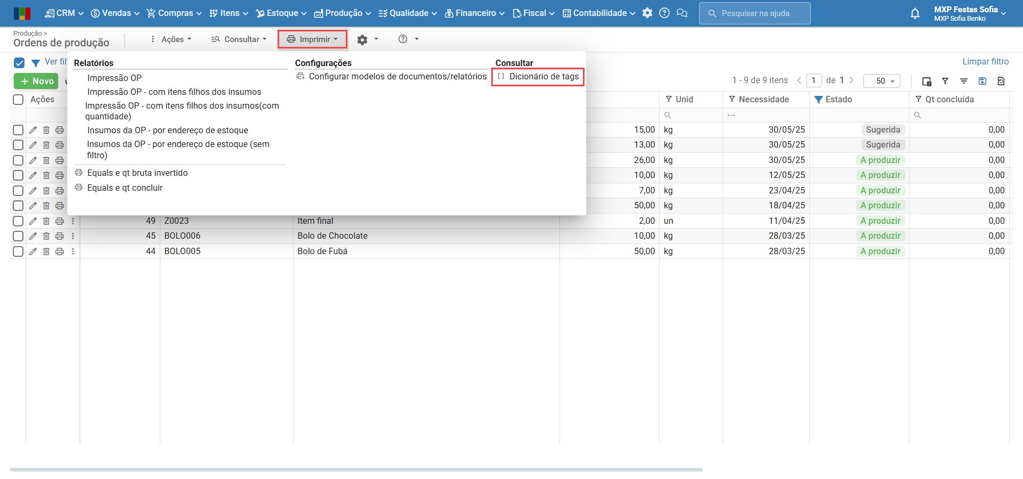Toggle the filter enabled checkbox
The image size is (1023, 479).
pyautogui.click(x=19, y=63)
